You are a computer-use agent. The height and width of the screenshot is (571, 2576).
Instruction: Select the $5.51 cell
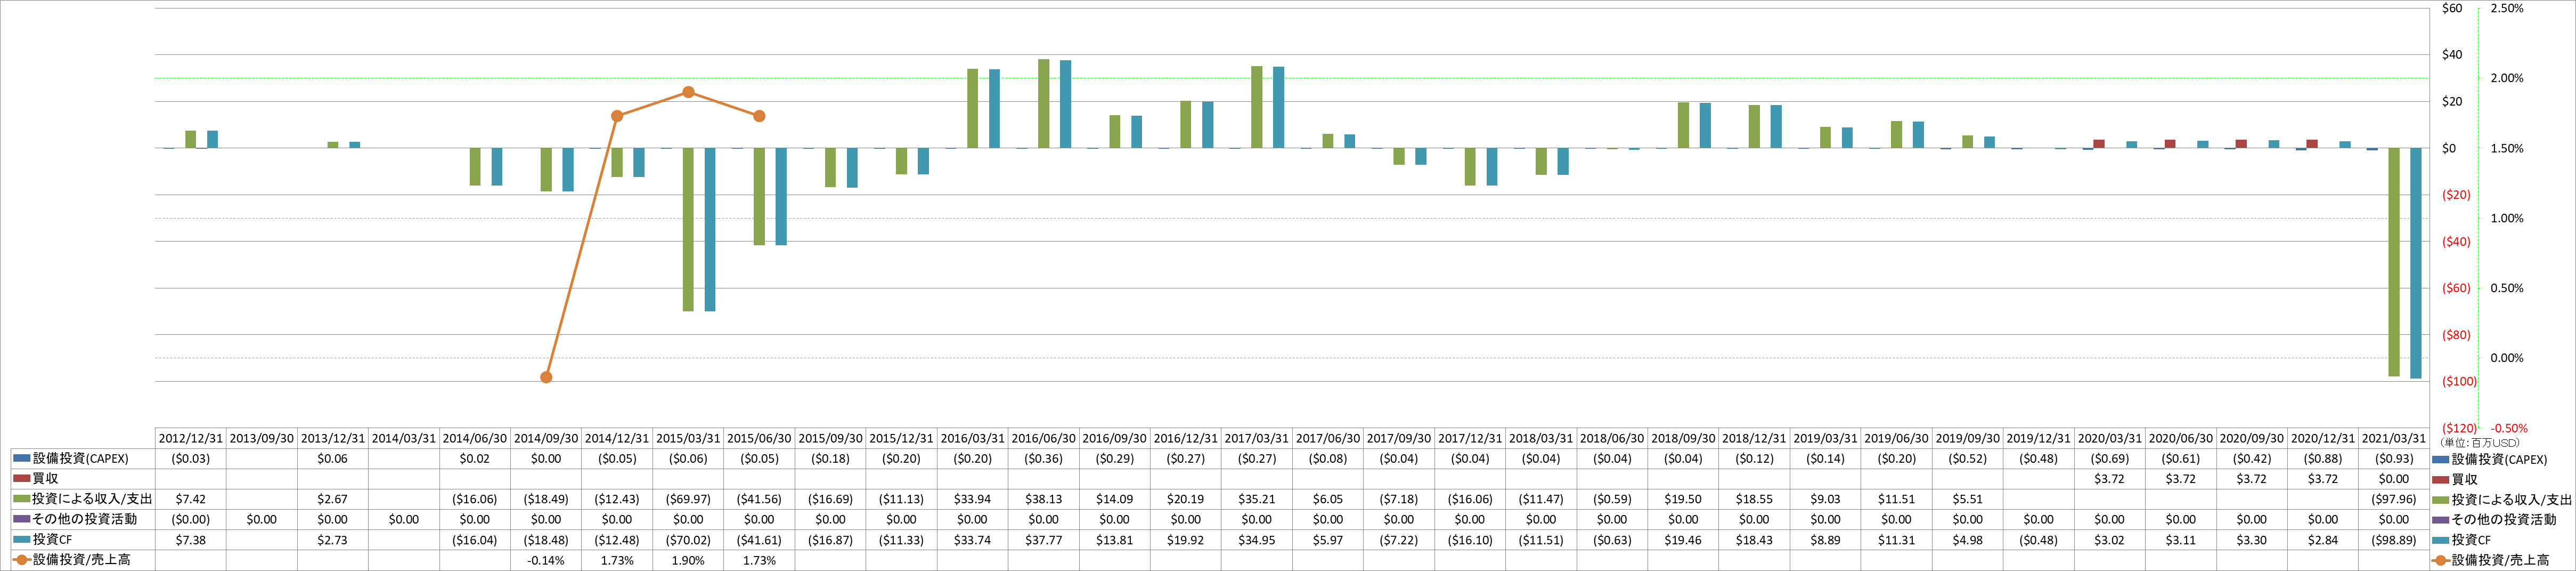tap(1967, 499)
